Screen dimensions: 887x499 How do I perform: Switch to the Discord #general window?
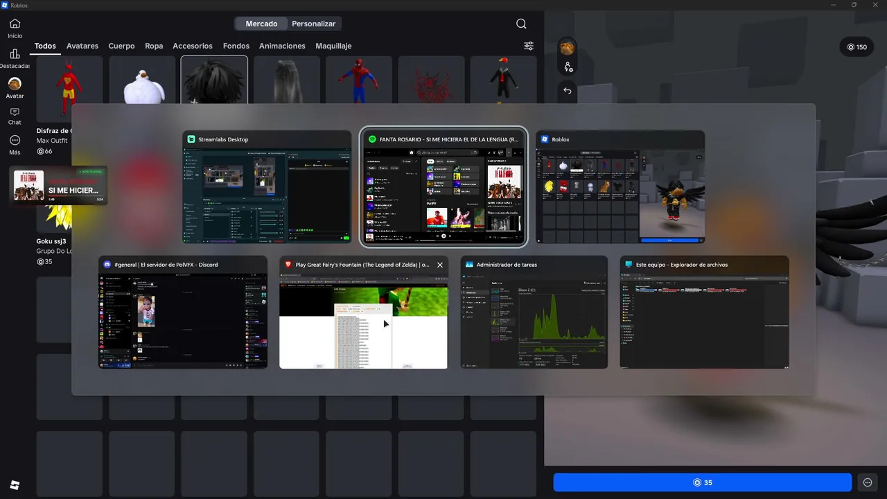tap(183, 312)
